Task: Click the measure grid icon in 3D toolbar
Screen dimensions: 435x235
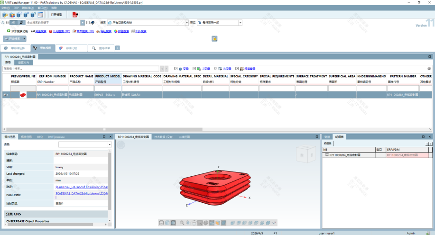Action: pos(200,223)
